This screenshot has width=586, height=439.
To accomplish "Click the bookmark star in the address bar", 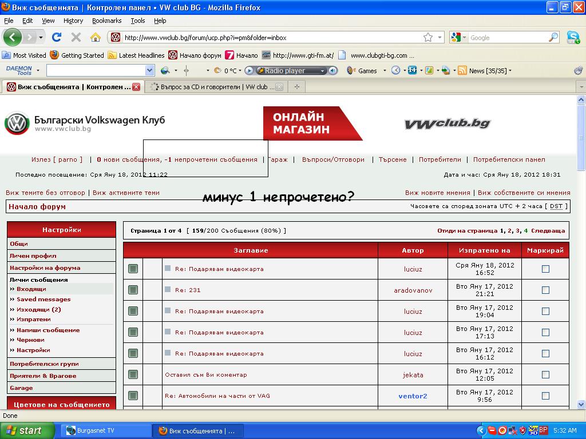I will coord(427,38).
